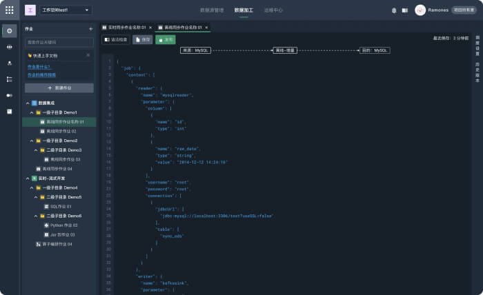483x295 pixels.
Task: Open the 作业是什么? help link
Action: click(39, 67)
